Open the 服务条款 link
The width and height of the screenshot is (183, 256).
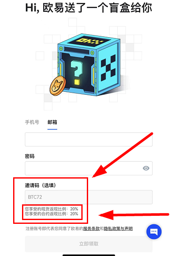pos(91,228)
